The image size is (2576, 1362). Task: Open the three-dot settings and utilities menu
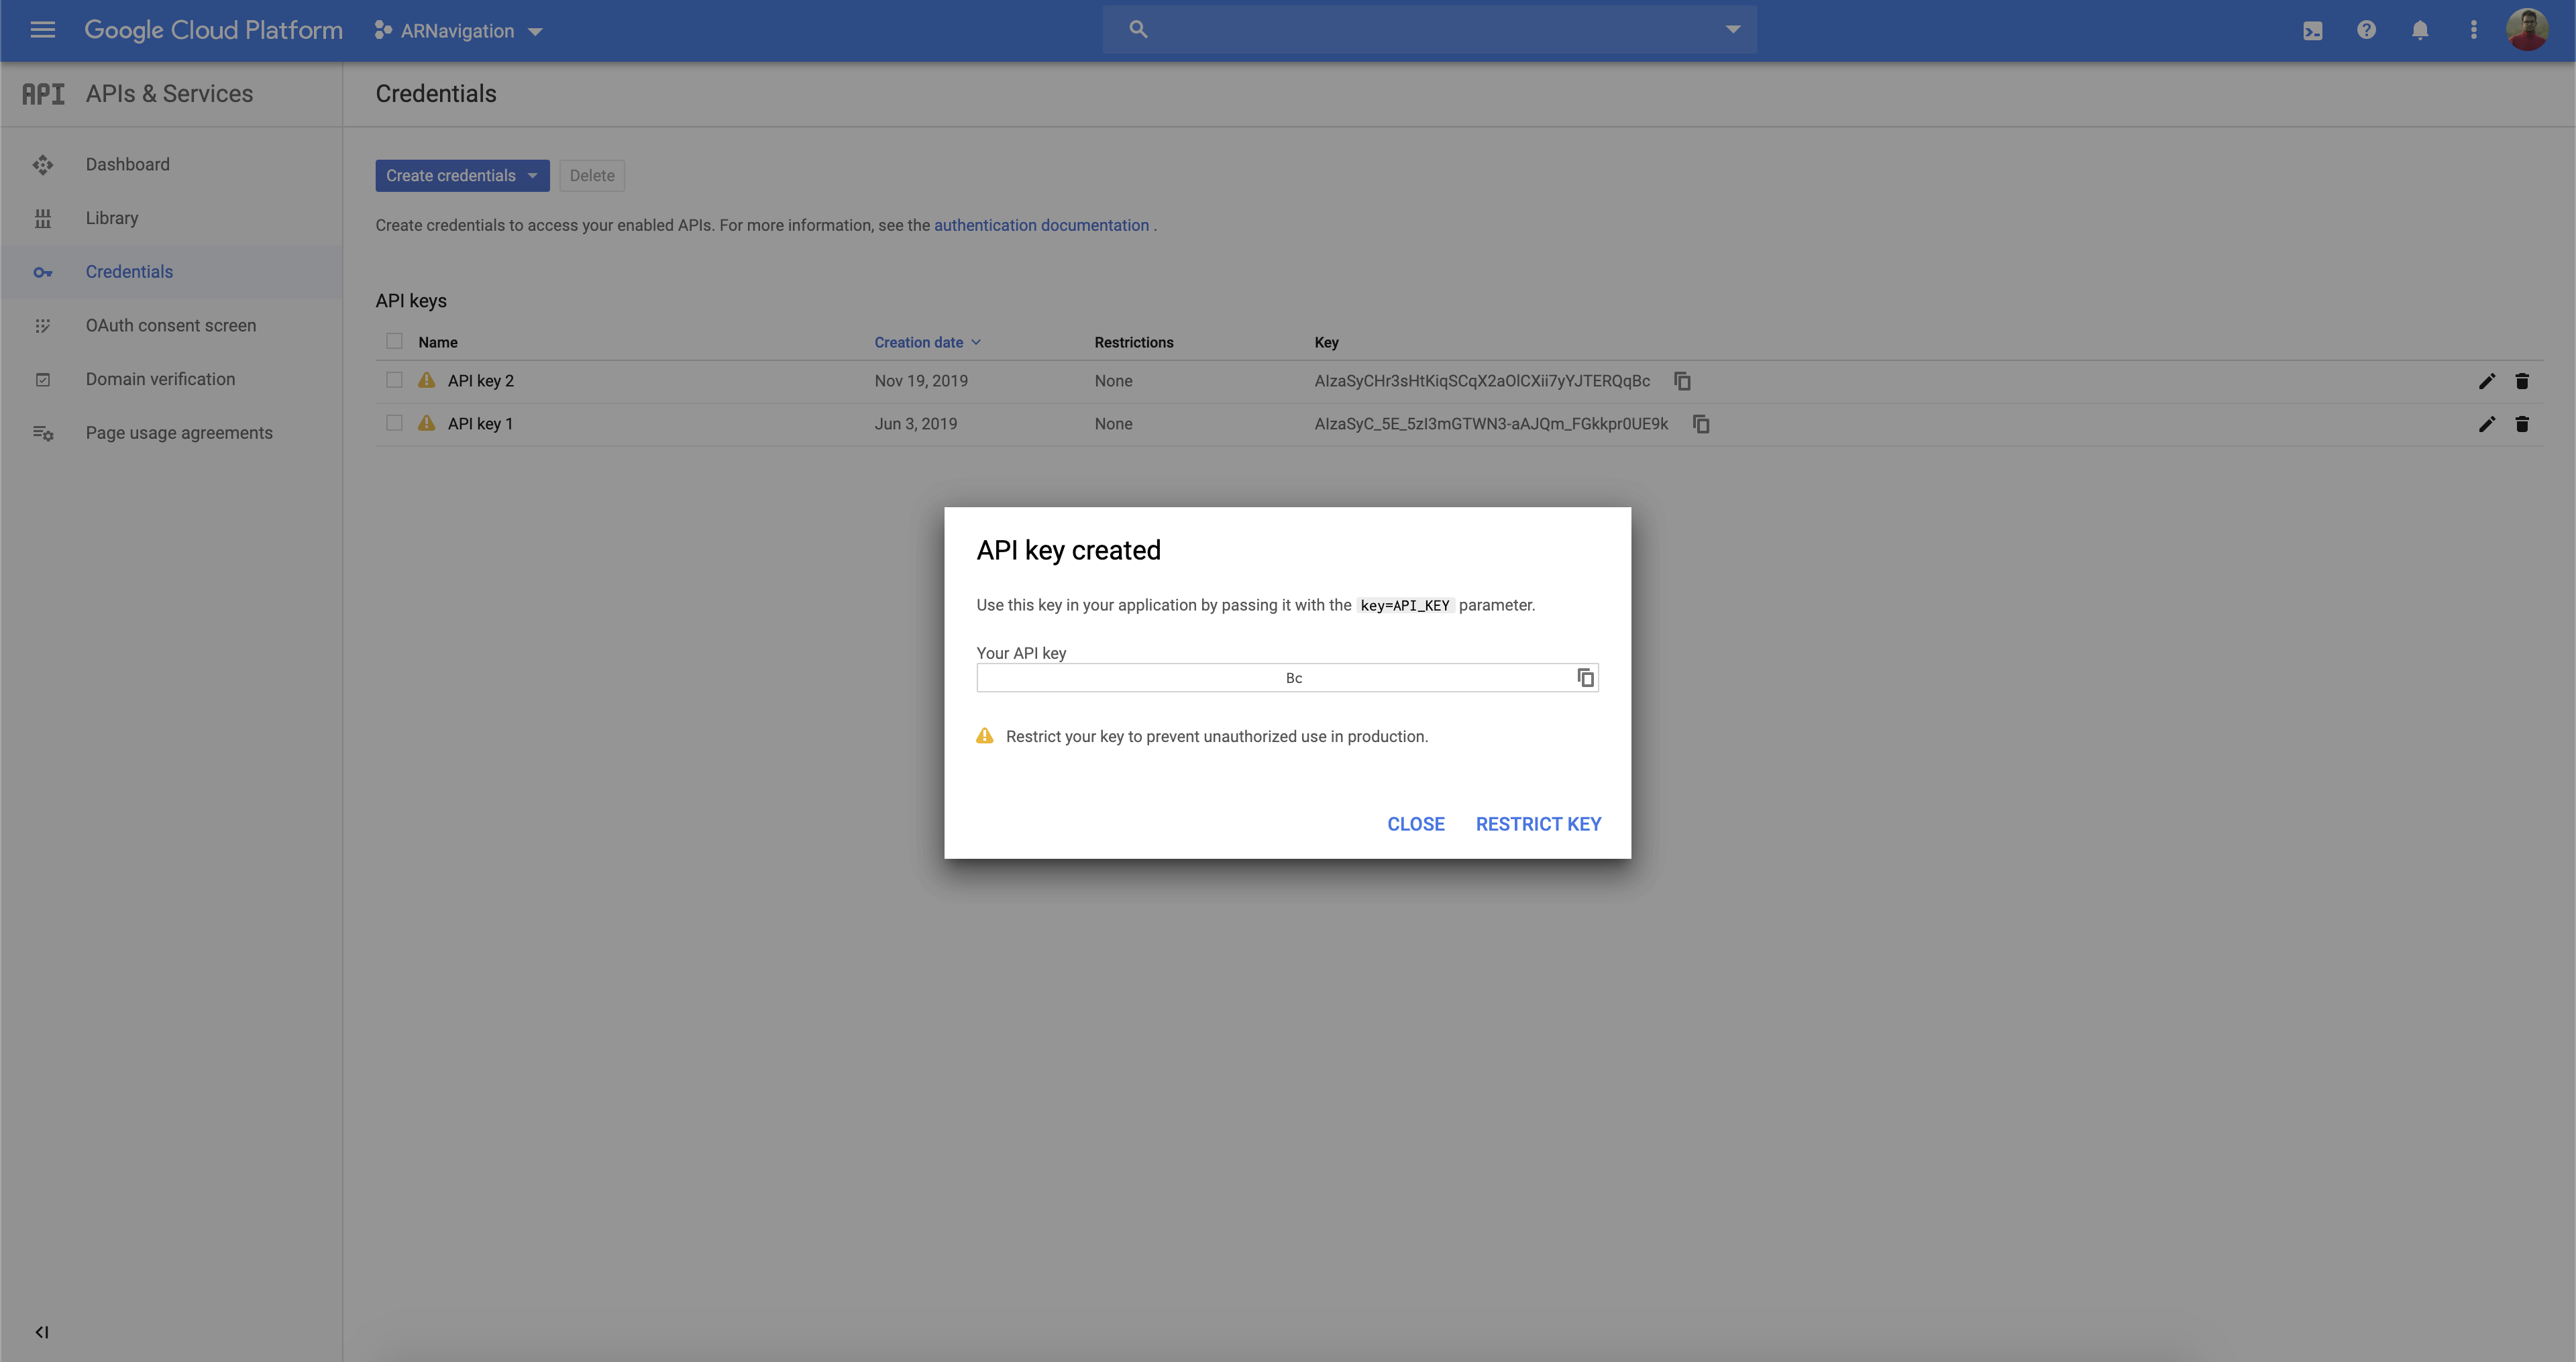[x=2474, y=30]
